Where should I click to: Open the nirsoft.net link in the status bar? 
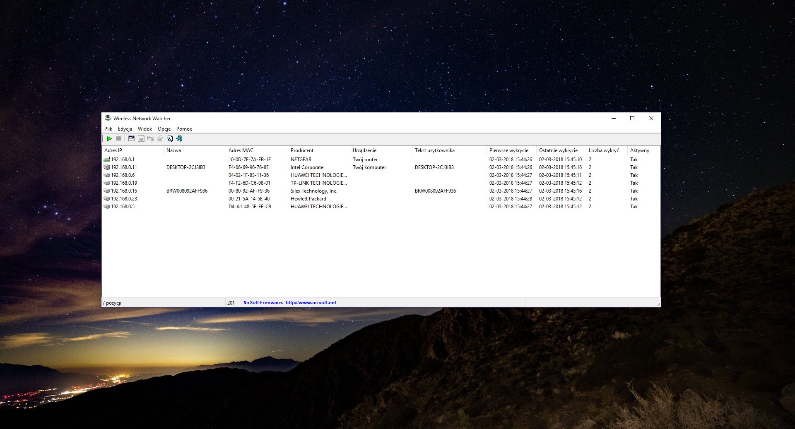(x=311, y=302)
